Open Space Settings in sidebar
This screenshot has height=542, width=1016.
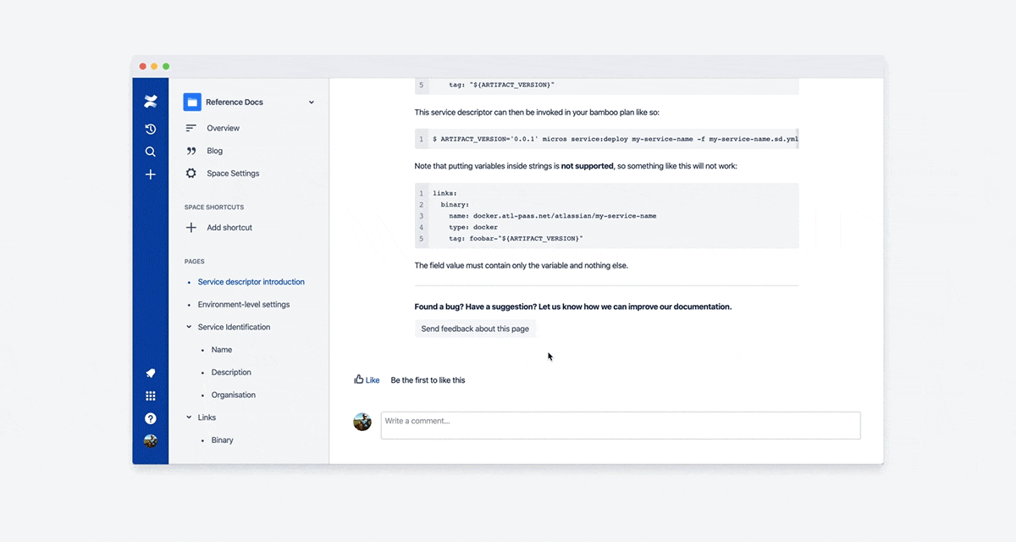[233, 173]
